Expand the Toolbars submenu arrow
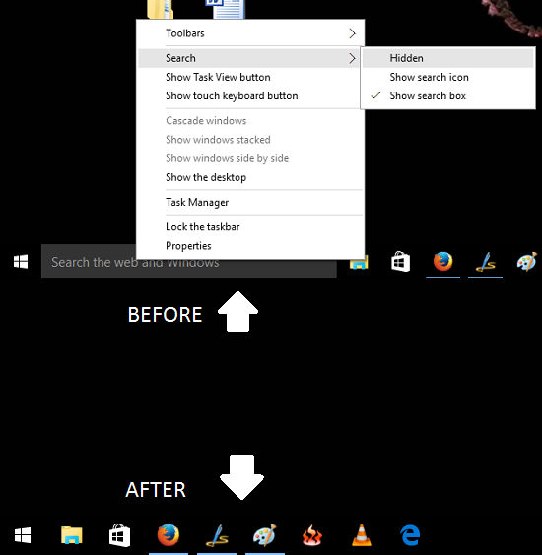This screenshot has height=555, width=542. click(352, 33)
